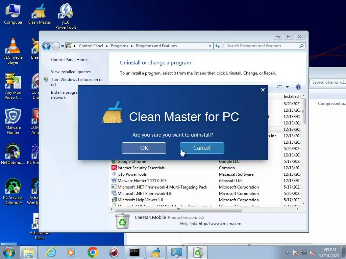This screenshot has width=346, height=259.
Task: Open View installed updates link
Action: pyautogui.click(x=71, y=72)
